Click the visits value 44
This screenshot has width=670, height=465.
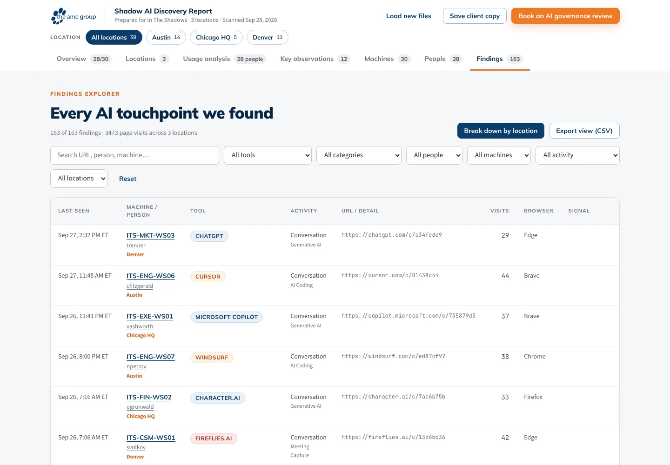pyautogui.click(x=505, y=276)
